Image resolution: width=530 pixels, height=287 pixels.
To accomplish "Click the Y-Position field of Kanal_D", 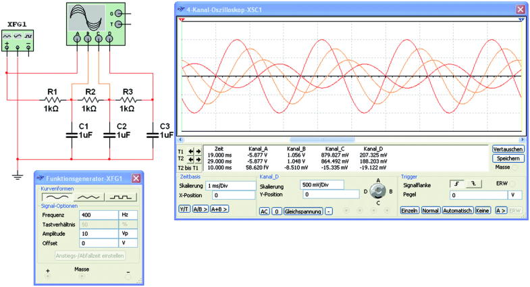I will 332,194.
